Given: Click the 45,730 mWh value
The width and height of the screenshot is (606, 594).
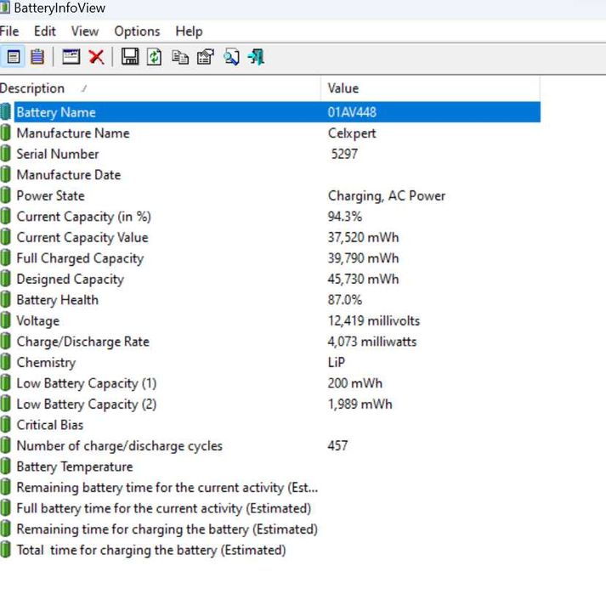Looking at the screenshot, I should pos(363,280).
